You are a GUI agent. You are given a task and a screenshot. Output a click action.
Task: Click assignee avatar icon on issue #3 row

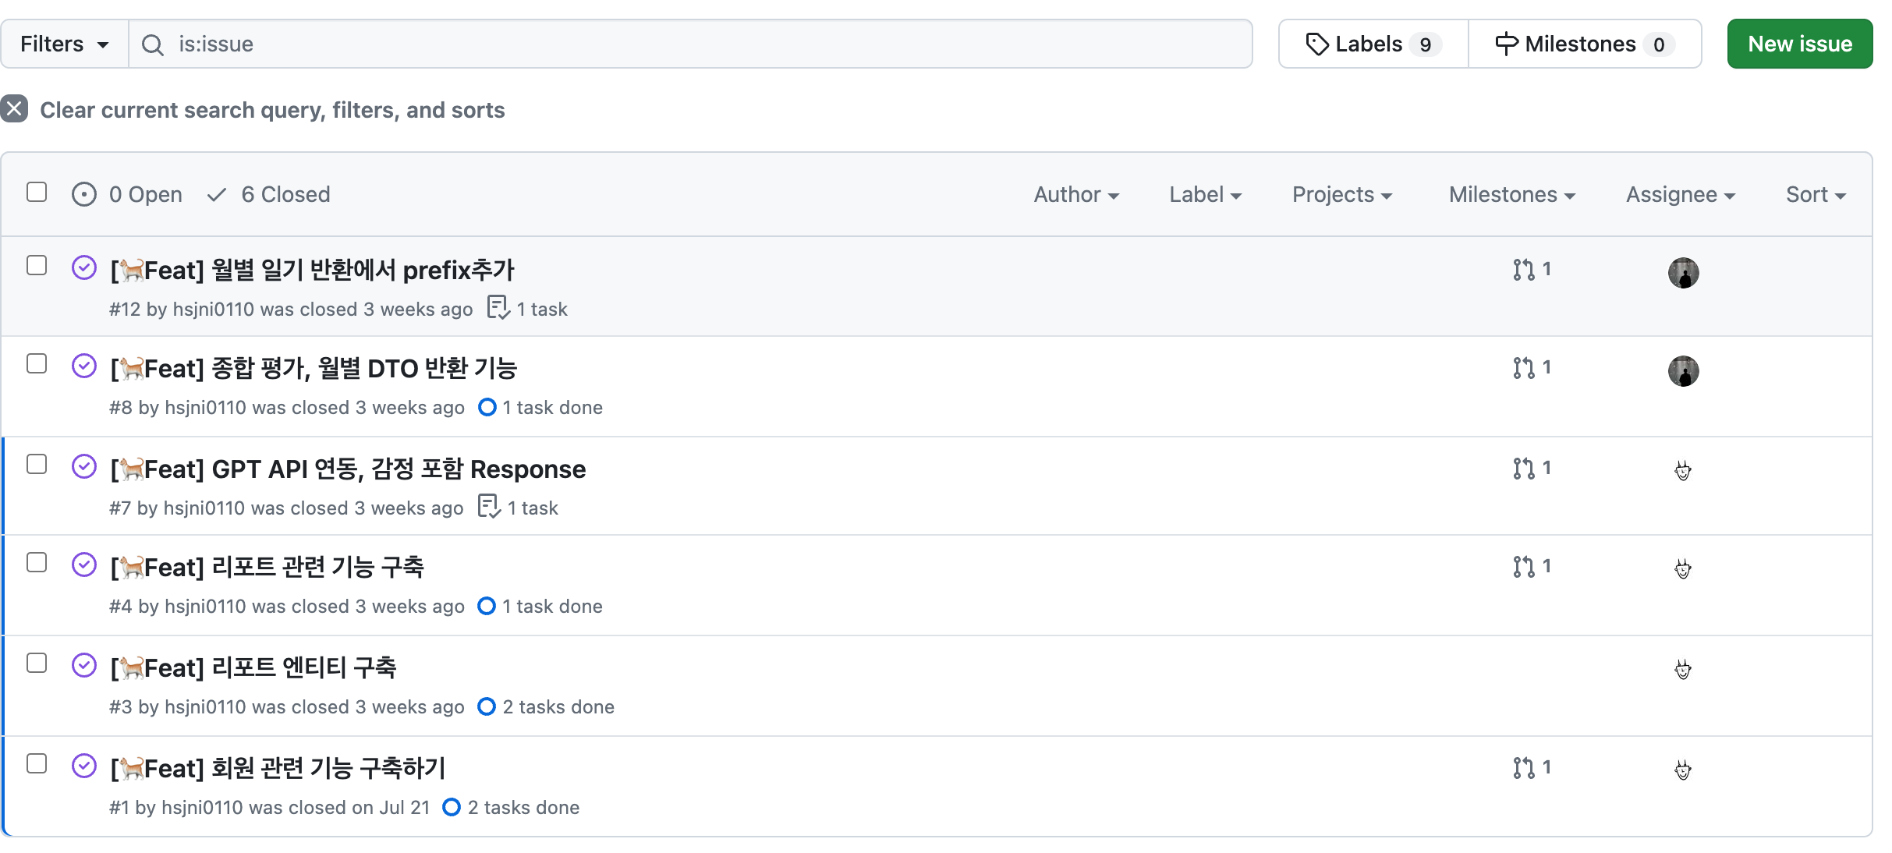pyautogui.click(x=1683, y=670)
